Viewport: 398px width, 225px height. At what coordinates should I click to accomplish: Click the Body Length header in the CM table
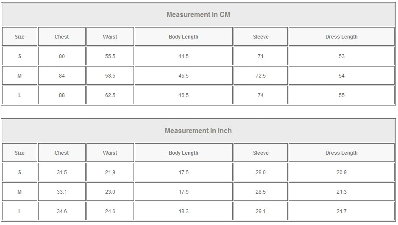[184, 37]
